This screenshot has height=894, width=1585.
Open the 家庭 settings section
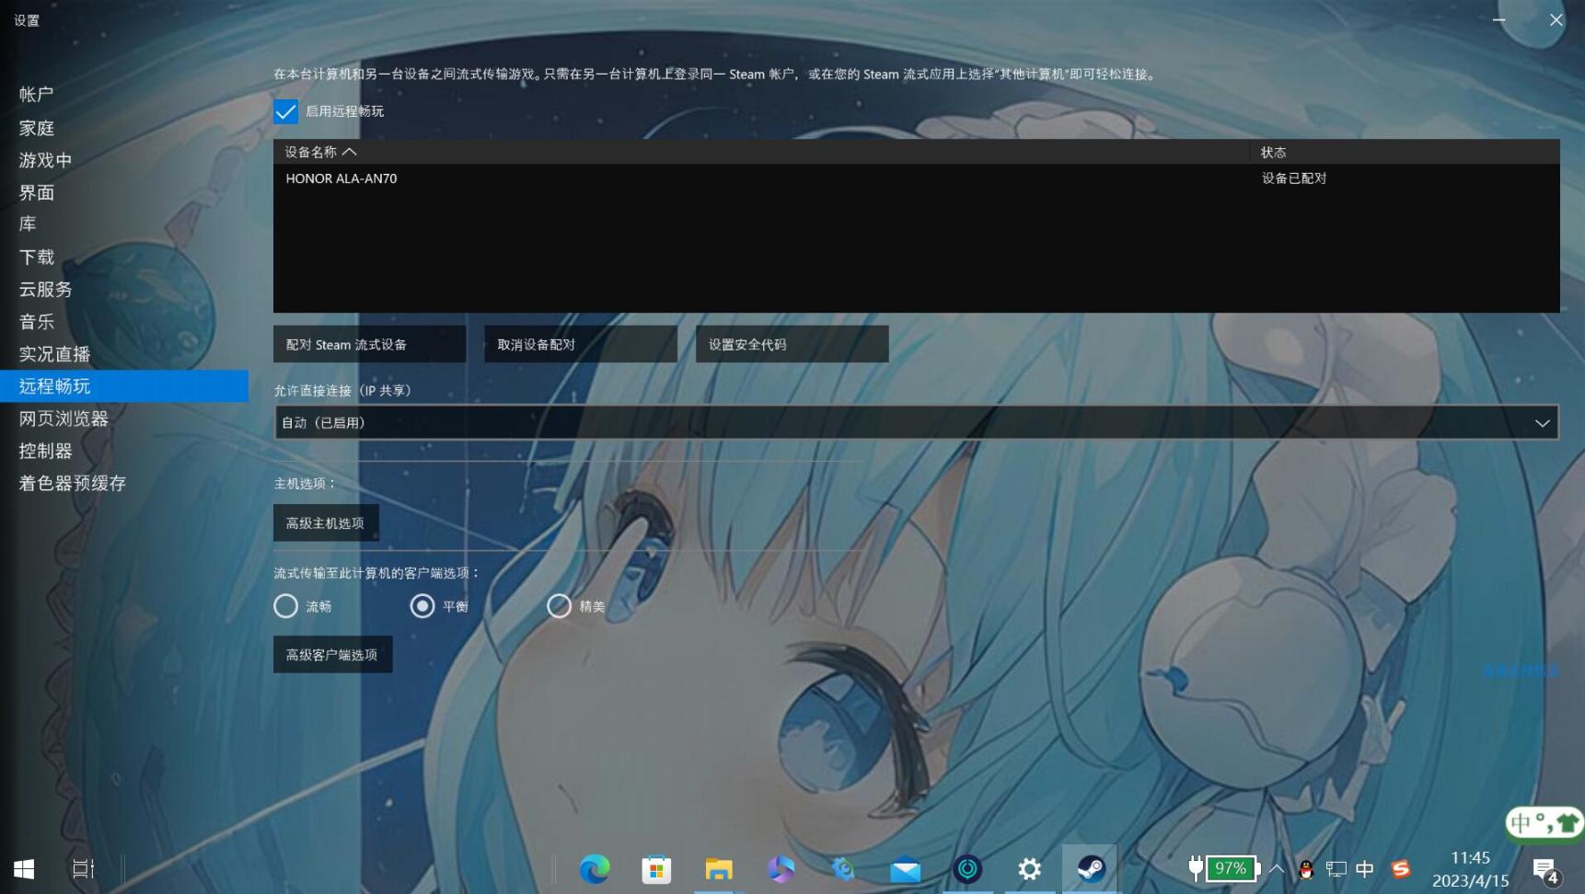(x=124, y=128)
